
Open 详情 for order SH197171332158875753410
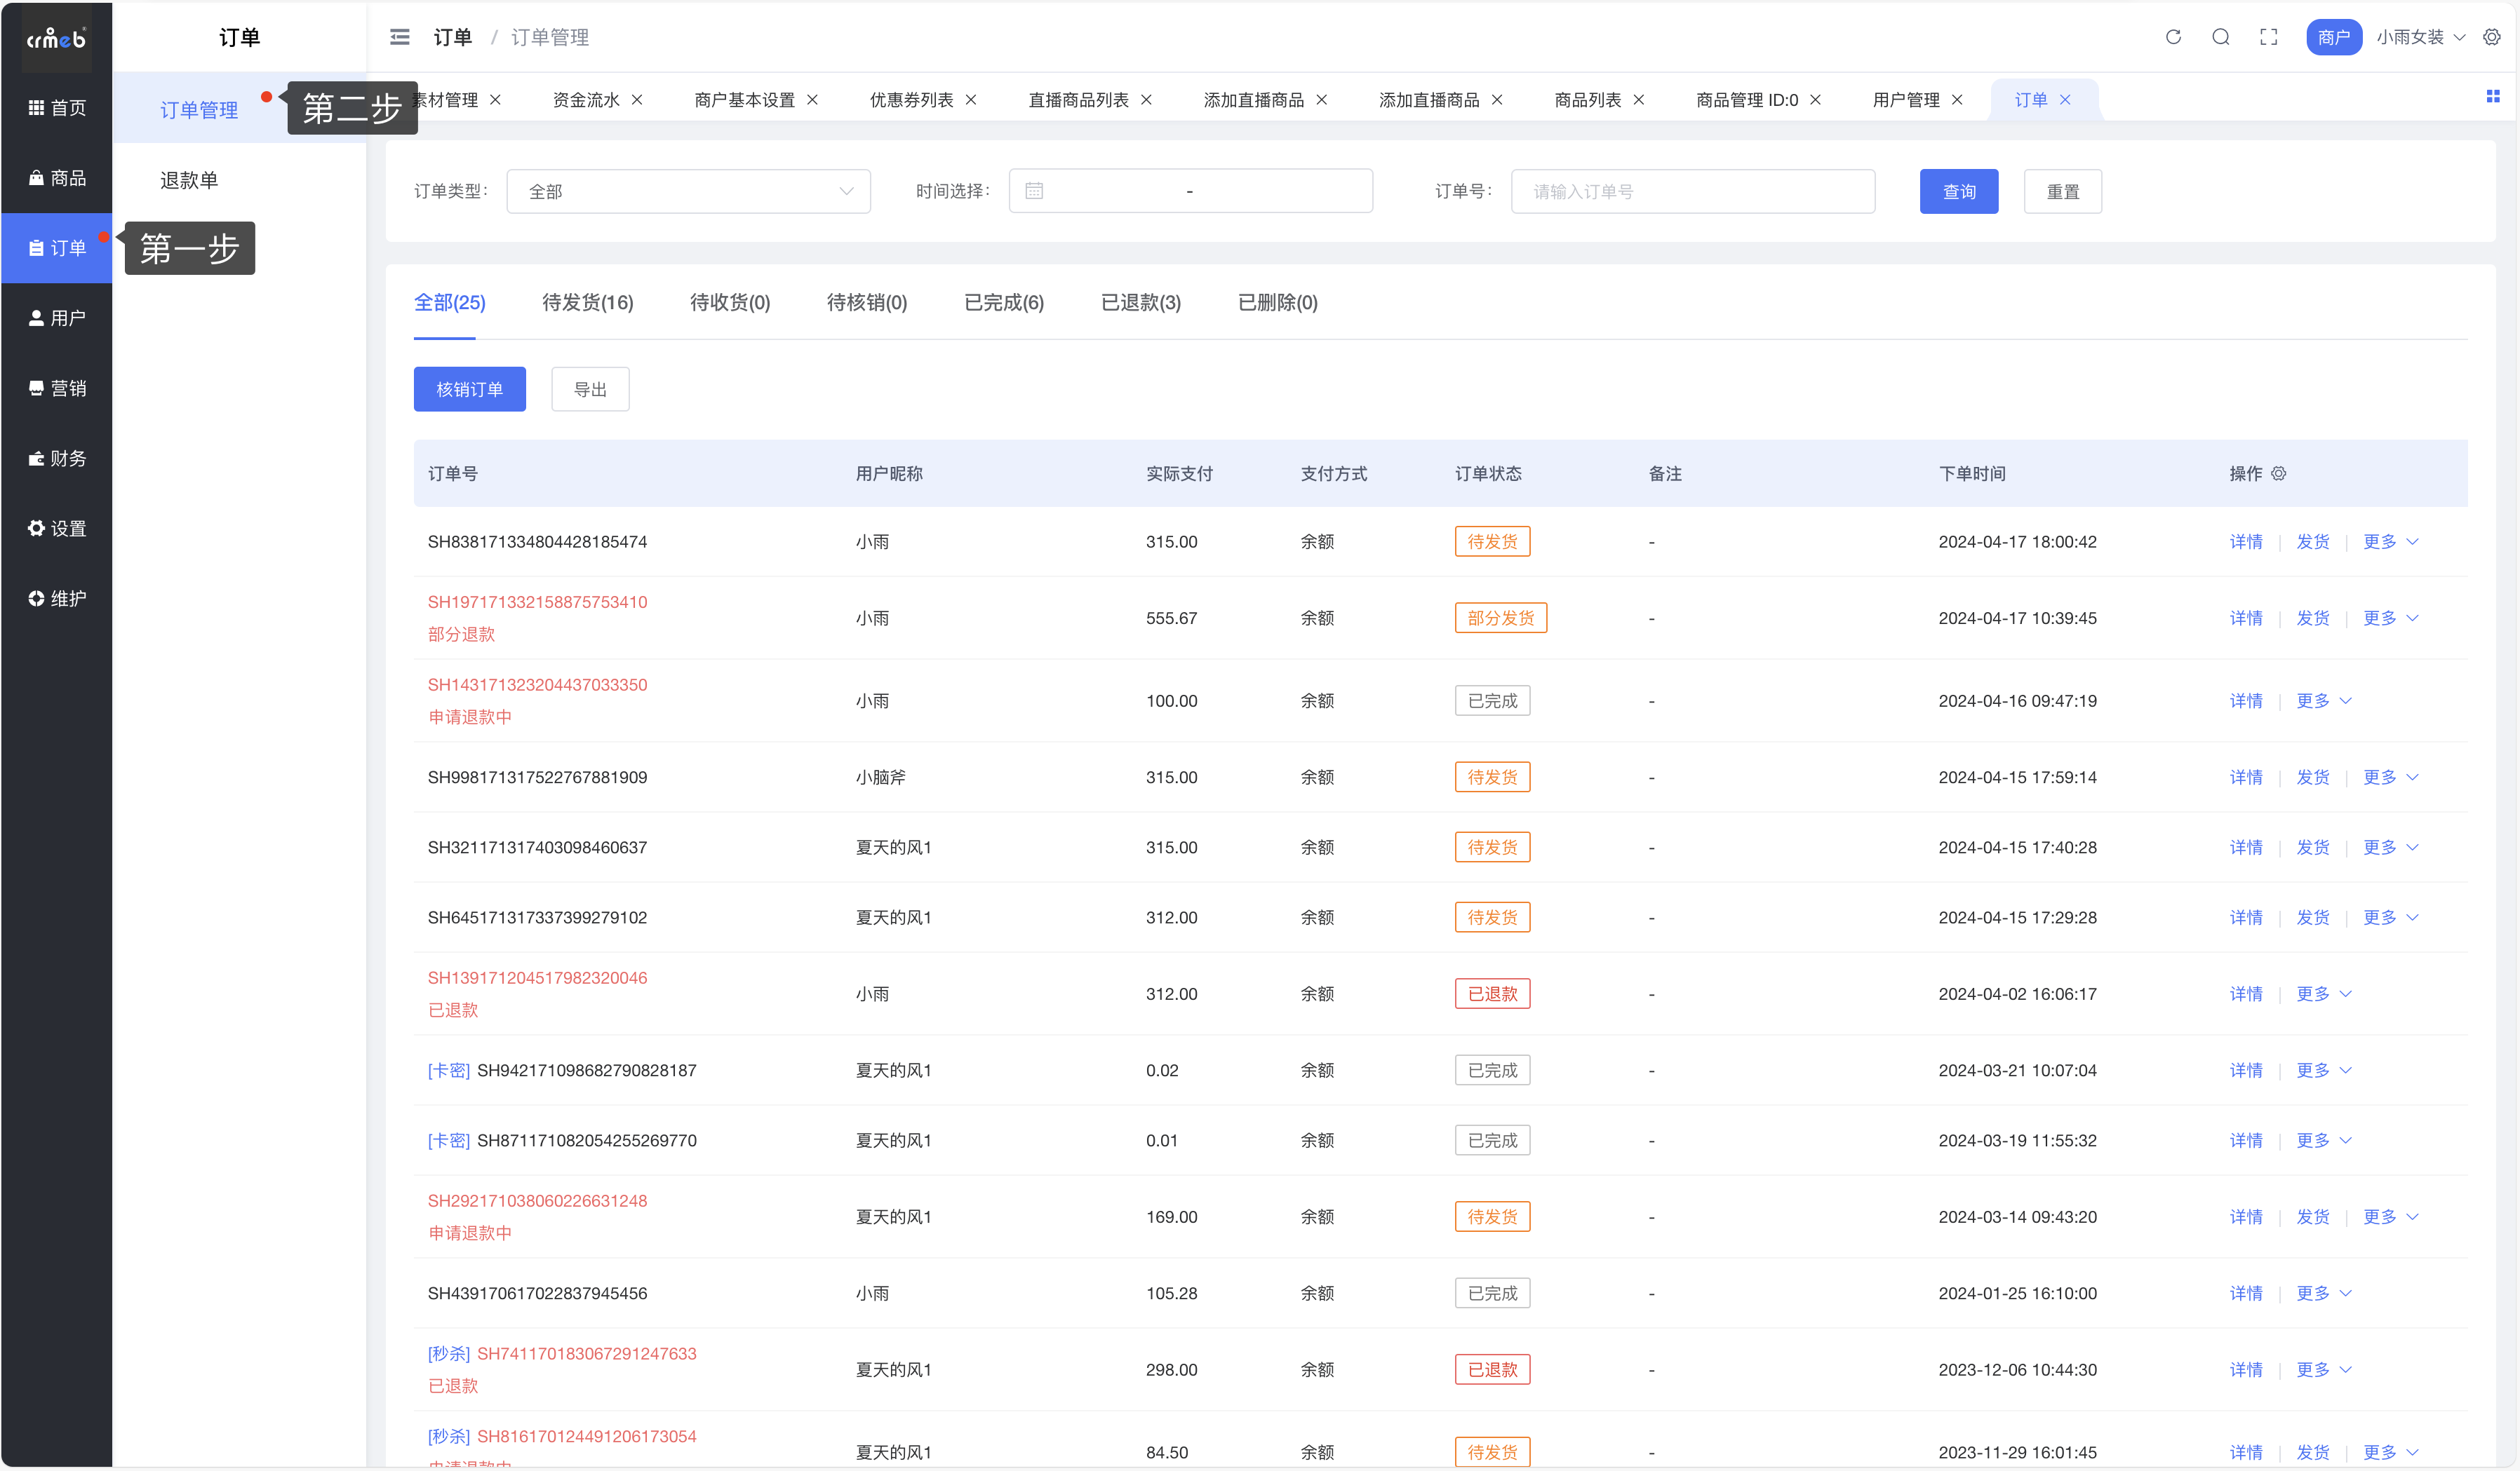(x=2246, y=618)
